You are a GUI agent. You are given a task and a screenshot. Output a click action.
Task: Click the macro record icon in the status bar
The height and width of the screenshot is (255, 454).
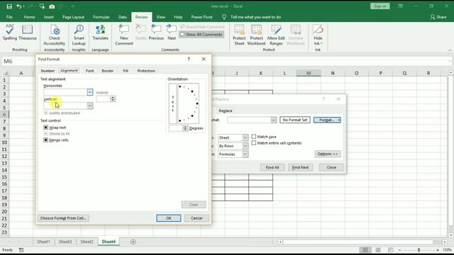(x=21, y=250)
